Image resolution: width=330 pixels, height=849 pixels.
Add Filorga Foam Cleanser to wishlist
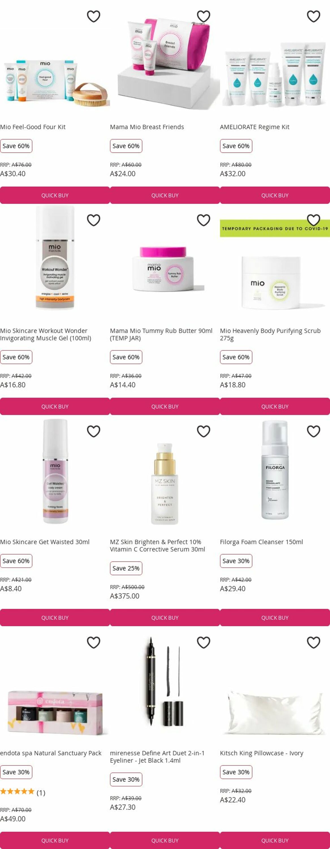(x=314, y=431)
